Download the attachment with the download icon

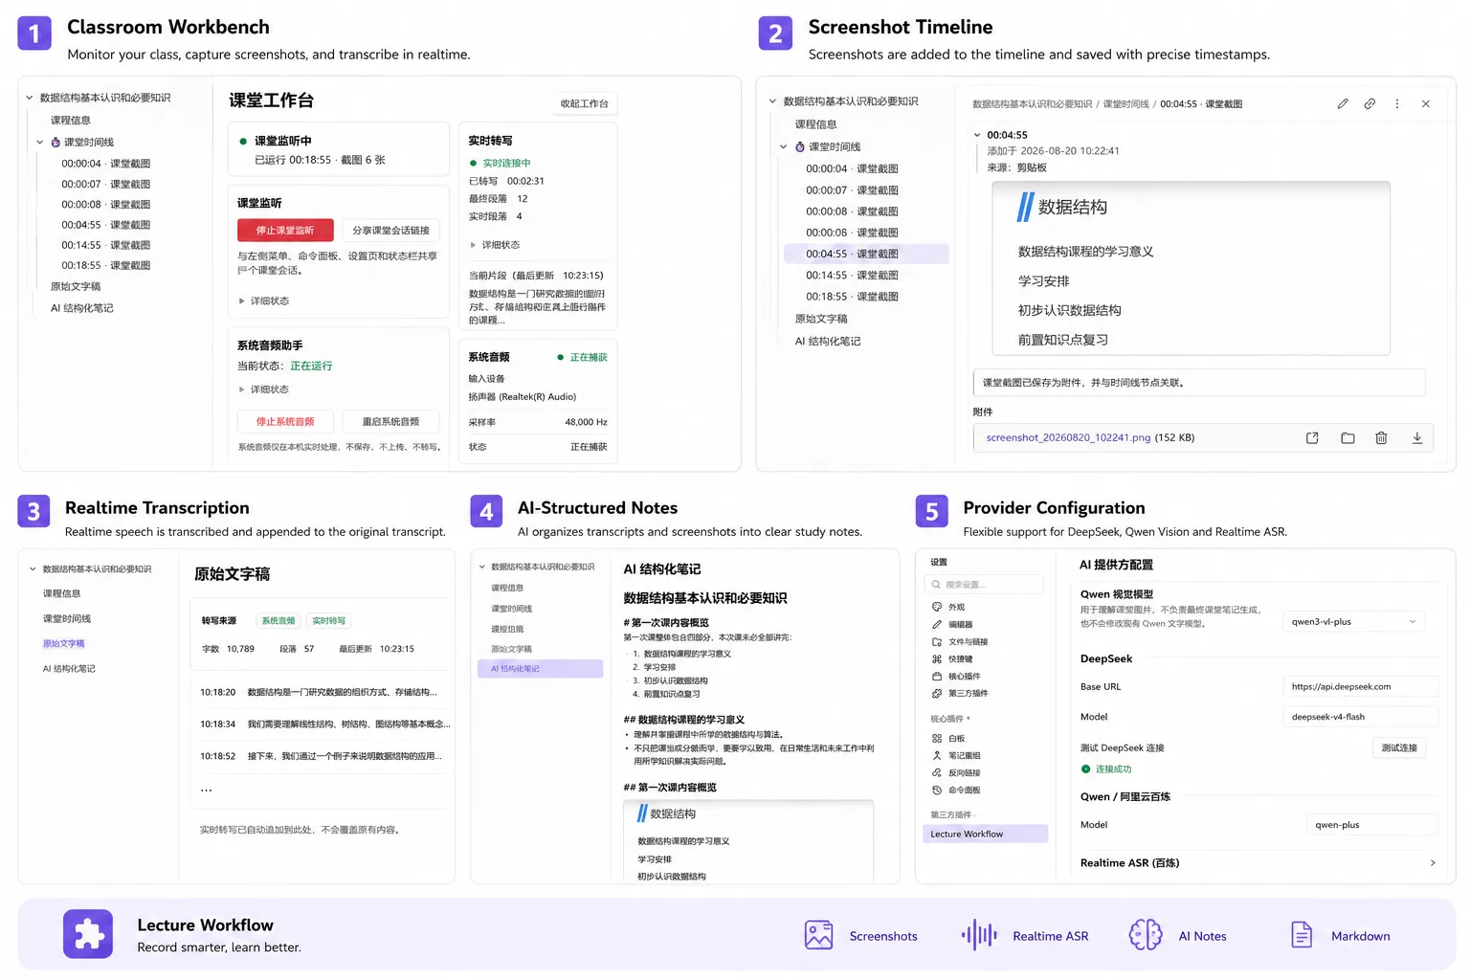point(1417,437)
